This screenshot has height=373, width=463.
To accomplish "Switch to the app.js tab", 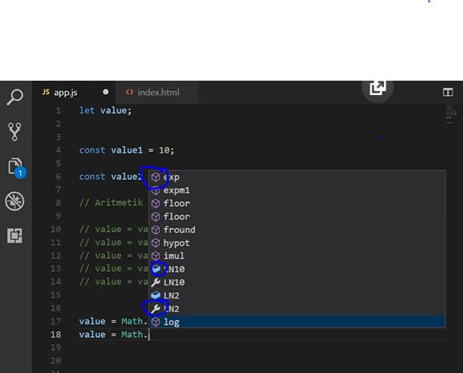I will point(73,93).
